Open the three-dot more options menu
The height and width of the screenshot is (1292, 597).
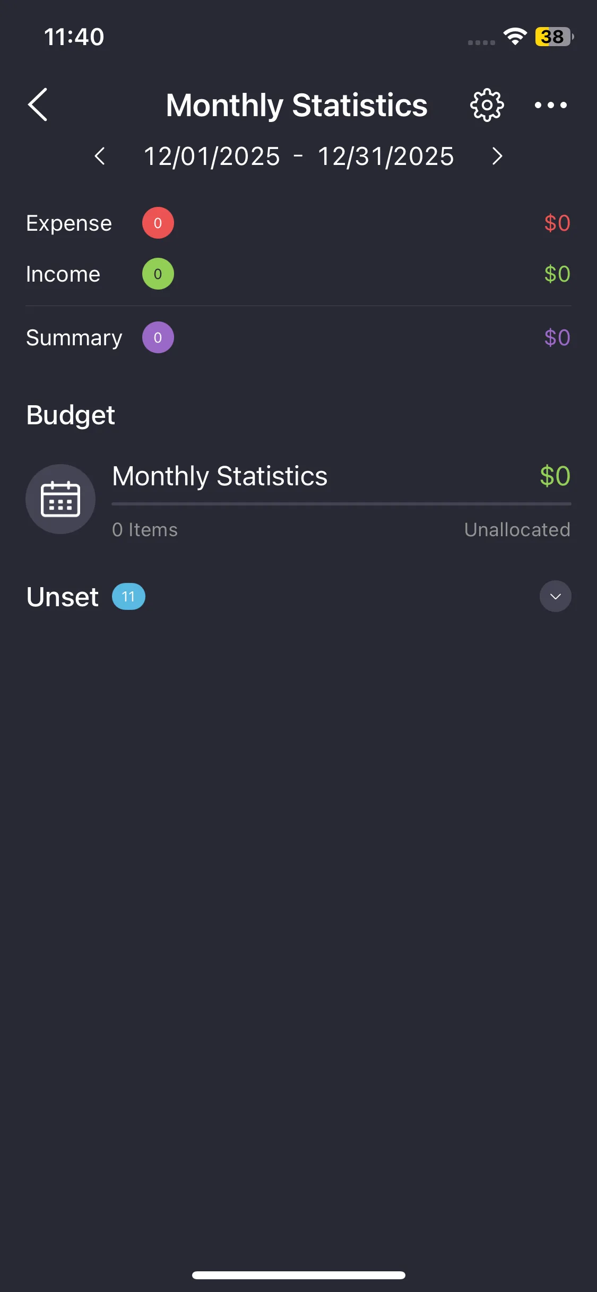coord(550,105)
